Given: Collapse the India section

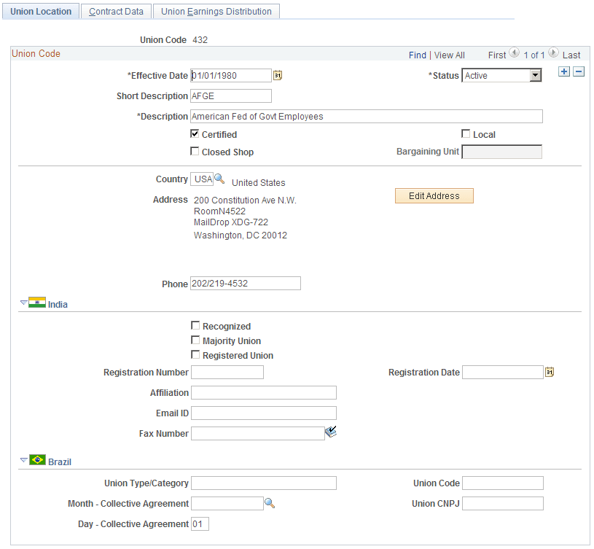Looking at the screenshot, I should (x=23, y=303).
